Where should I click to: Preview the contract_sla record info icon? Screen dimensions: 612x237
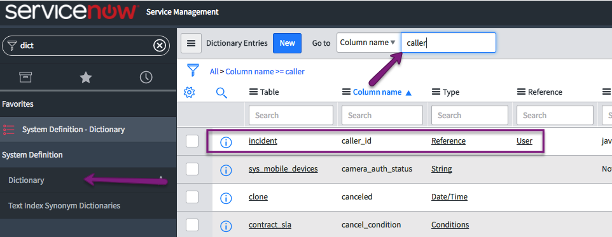[226, 226]
